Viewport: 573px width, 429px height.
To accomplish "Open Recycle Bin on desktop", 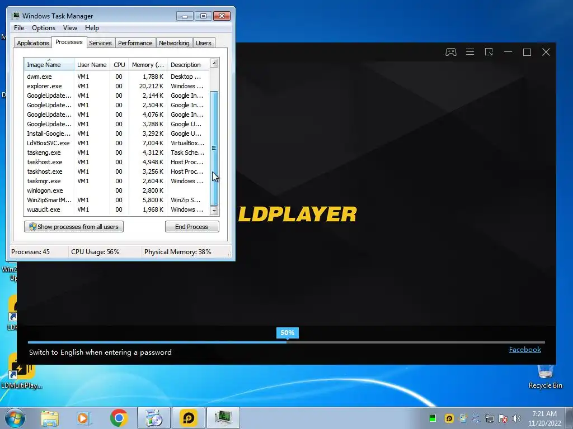I will coord(545,376).
